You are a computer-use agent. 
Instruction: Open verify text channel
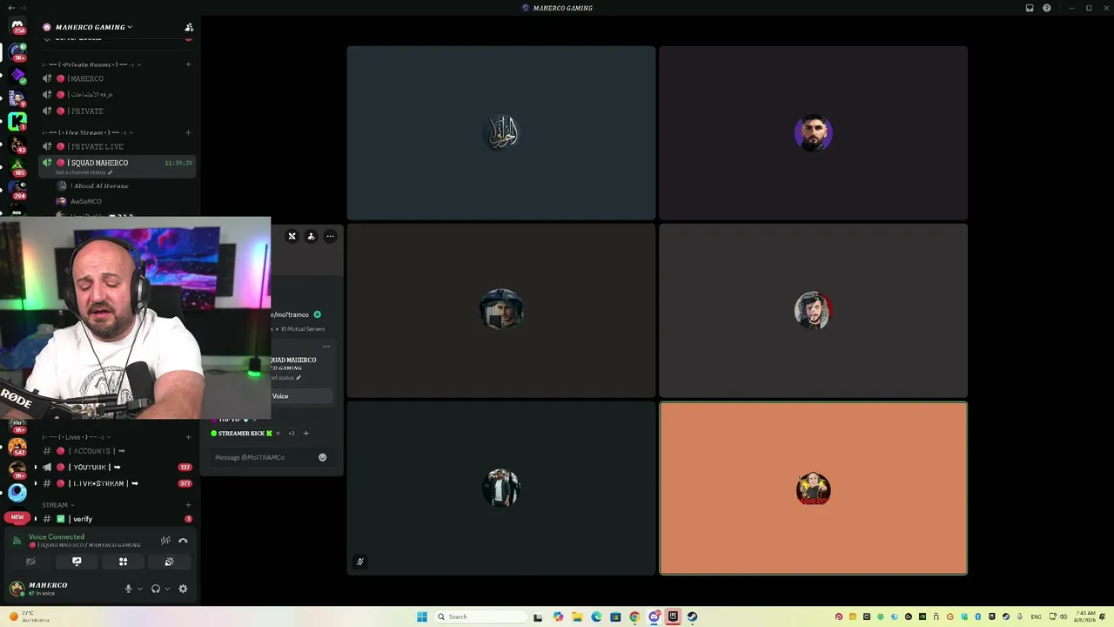point(117,519)
